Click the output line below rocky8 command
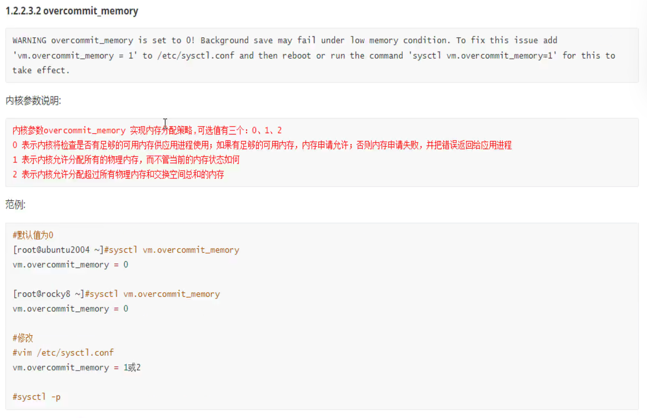Screen dimensions: 647x418 click(70, 309)
